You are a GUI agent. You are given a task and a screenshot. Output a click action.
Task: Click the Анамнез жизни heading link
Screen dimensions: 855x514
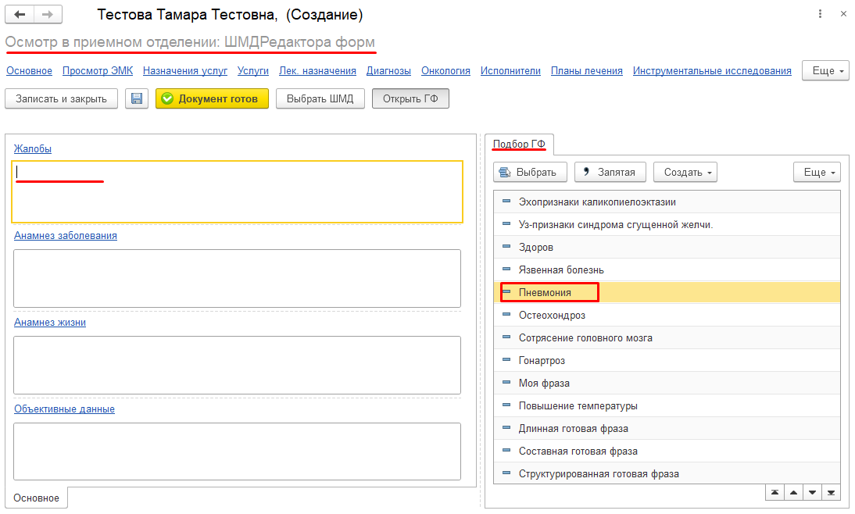50,322
